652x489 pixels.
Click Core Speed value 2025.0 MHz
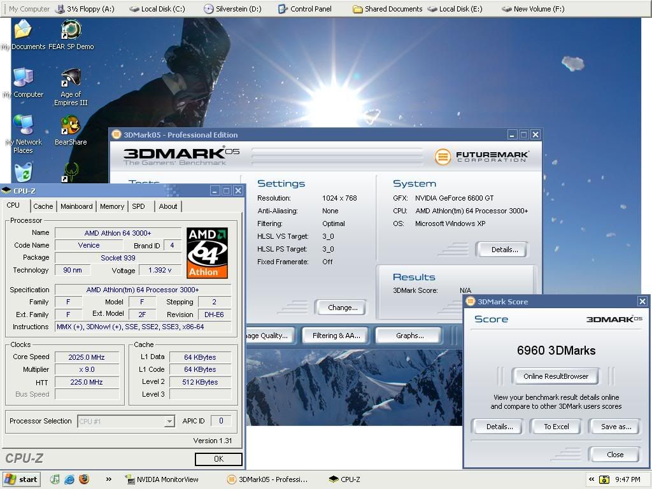(87, 357)
